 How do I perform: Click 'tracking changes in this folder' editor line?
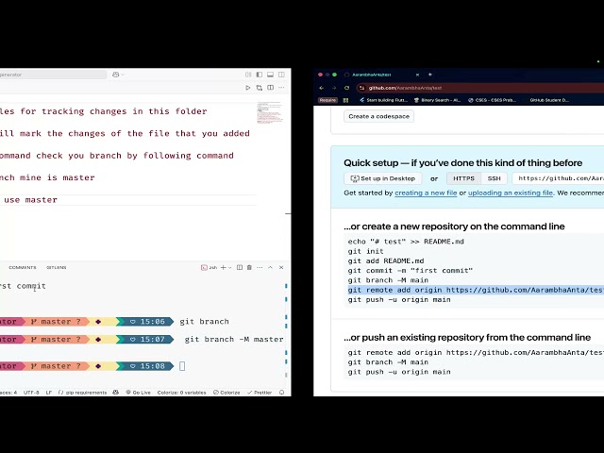(x=125, y=111)
